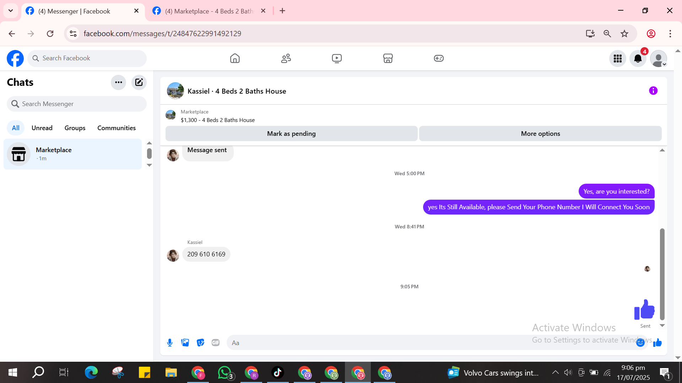The image size is (682, 383).
Task: Switch to the Marketplace browser tab
Action: point(210,11)
